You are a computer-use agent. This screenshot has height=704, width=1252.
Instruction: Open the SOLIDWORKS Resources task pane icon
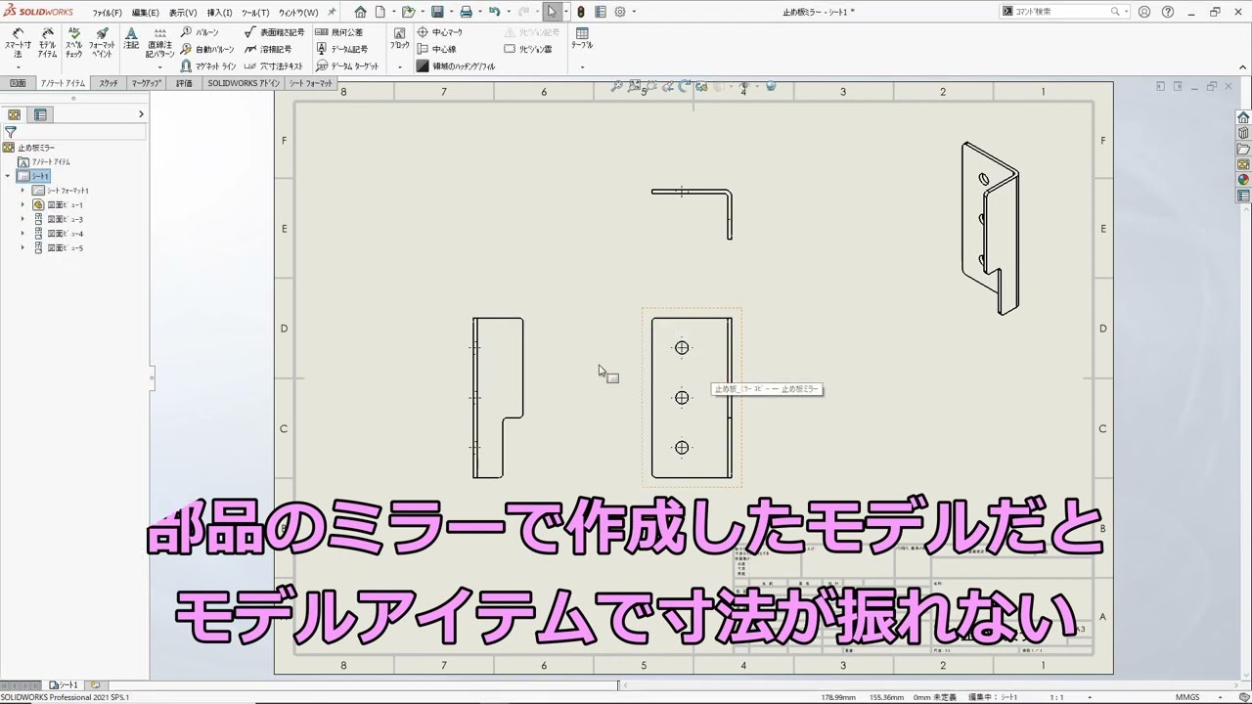pos(1243,117)
